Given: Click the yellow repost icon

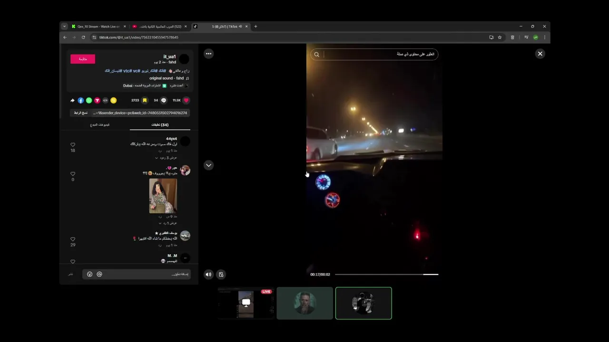Looking at the screenshot, I should click(x=113, y=100).
